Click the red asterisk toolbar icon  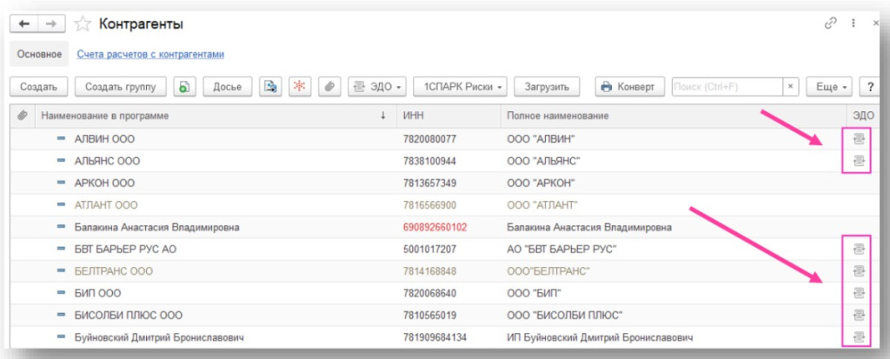click(300, 87)
